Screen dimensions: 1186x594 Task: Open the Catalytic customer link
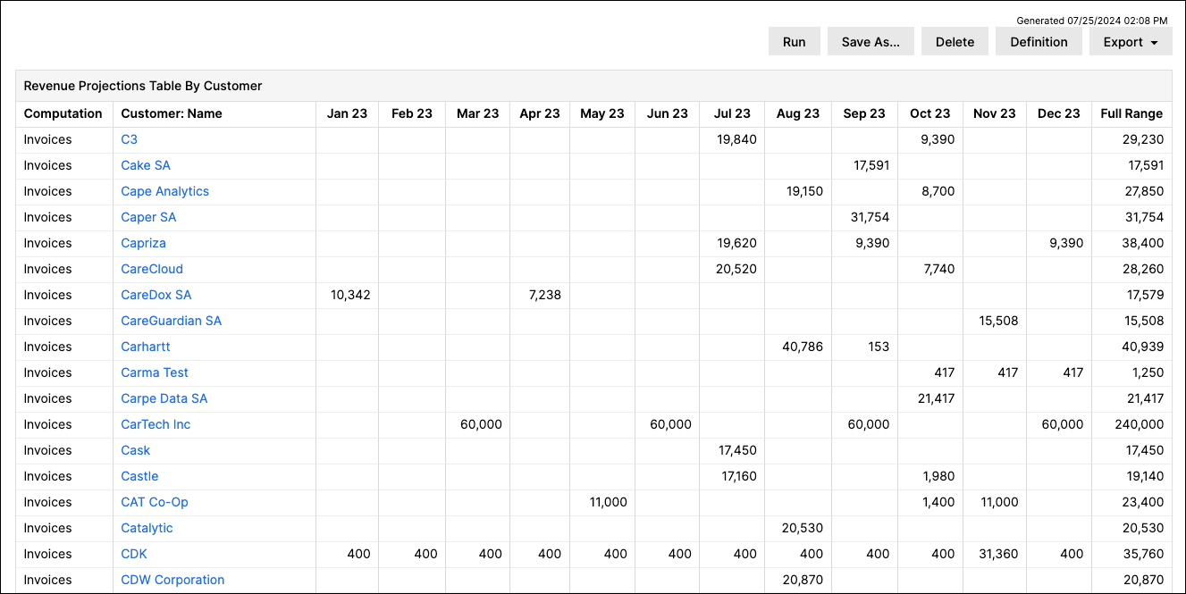click(x=147, y=528)
